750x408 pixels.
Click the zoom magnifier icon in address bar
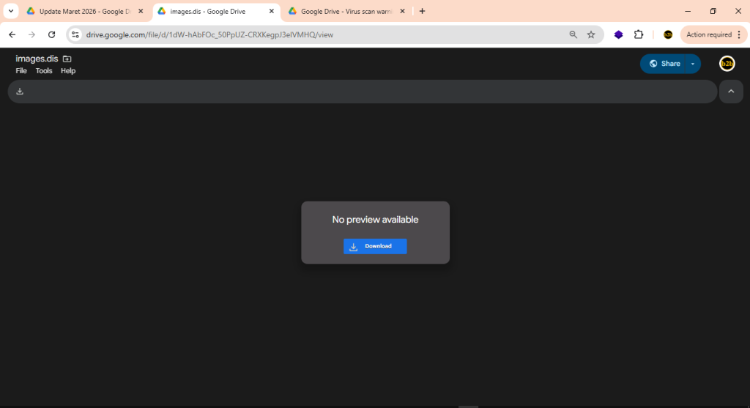(573, 34)
